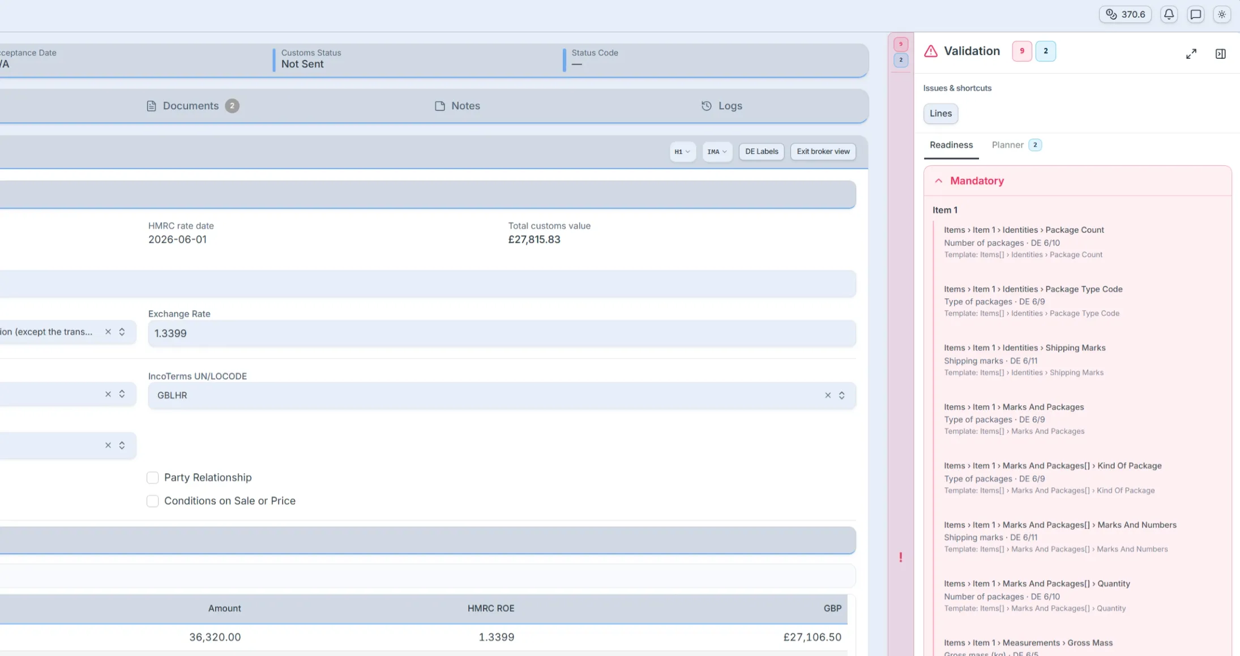The height and width of the screenshot is (656, 1240).
Task: Toggle the light theme sun icon
Action: click(x=1221, y=14)
